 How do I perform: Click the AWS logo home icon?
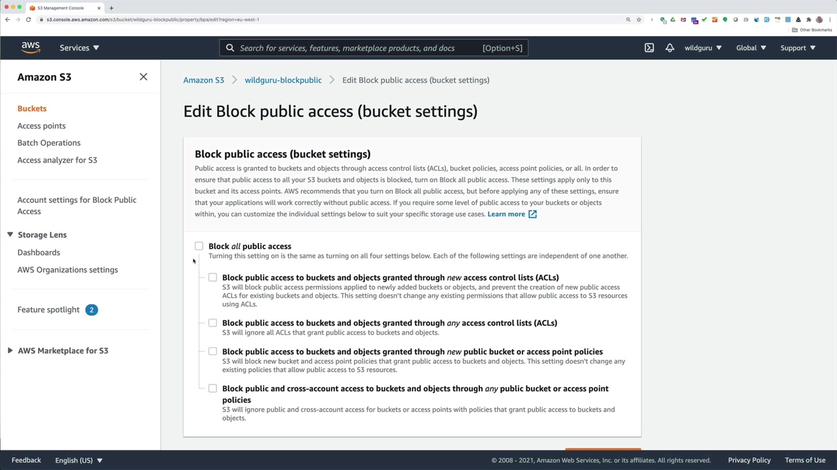coord(31,48)
